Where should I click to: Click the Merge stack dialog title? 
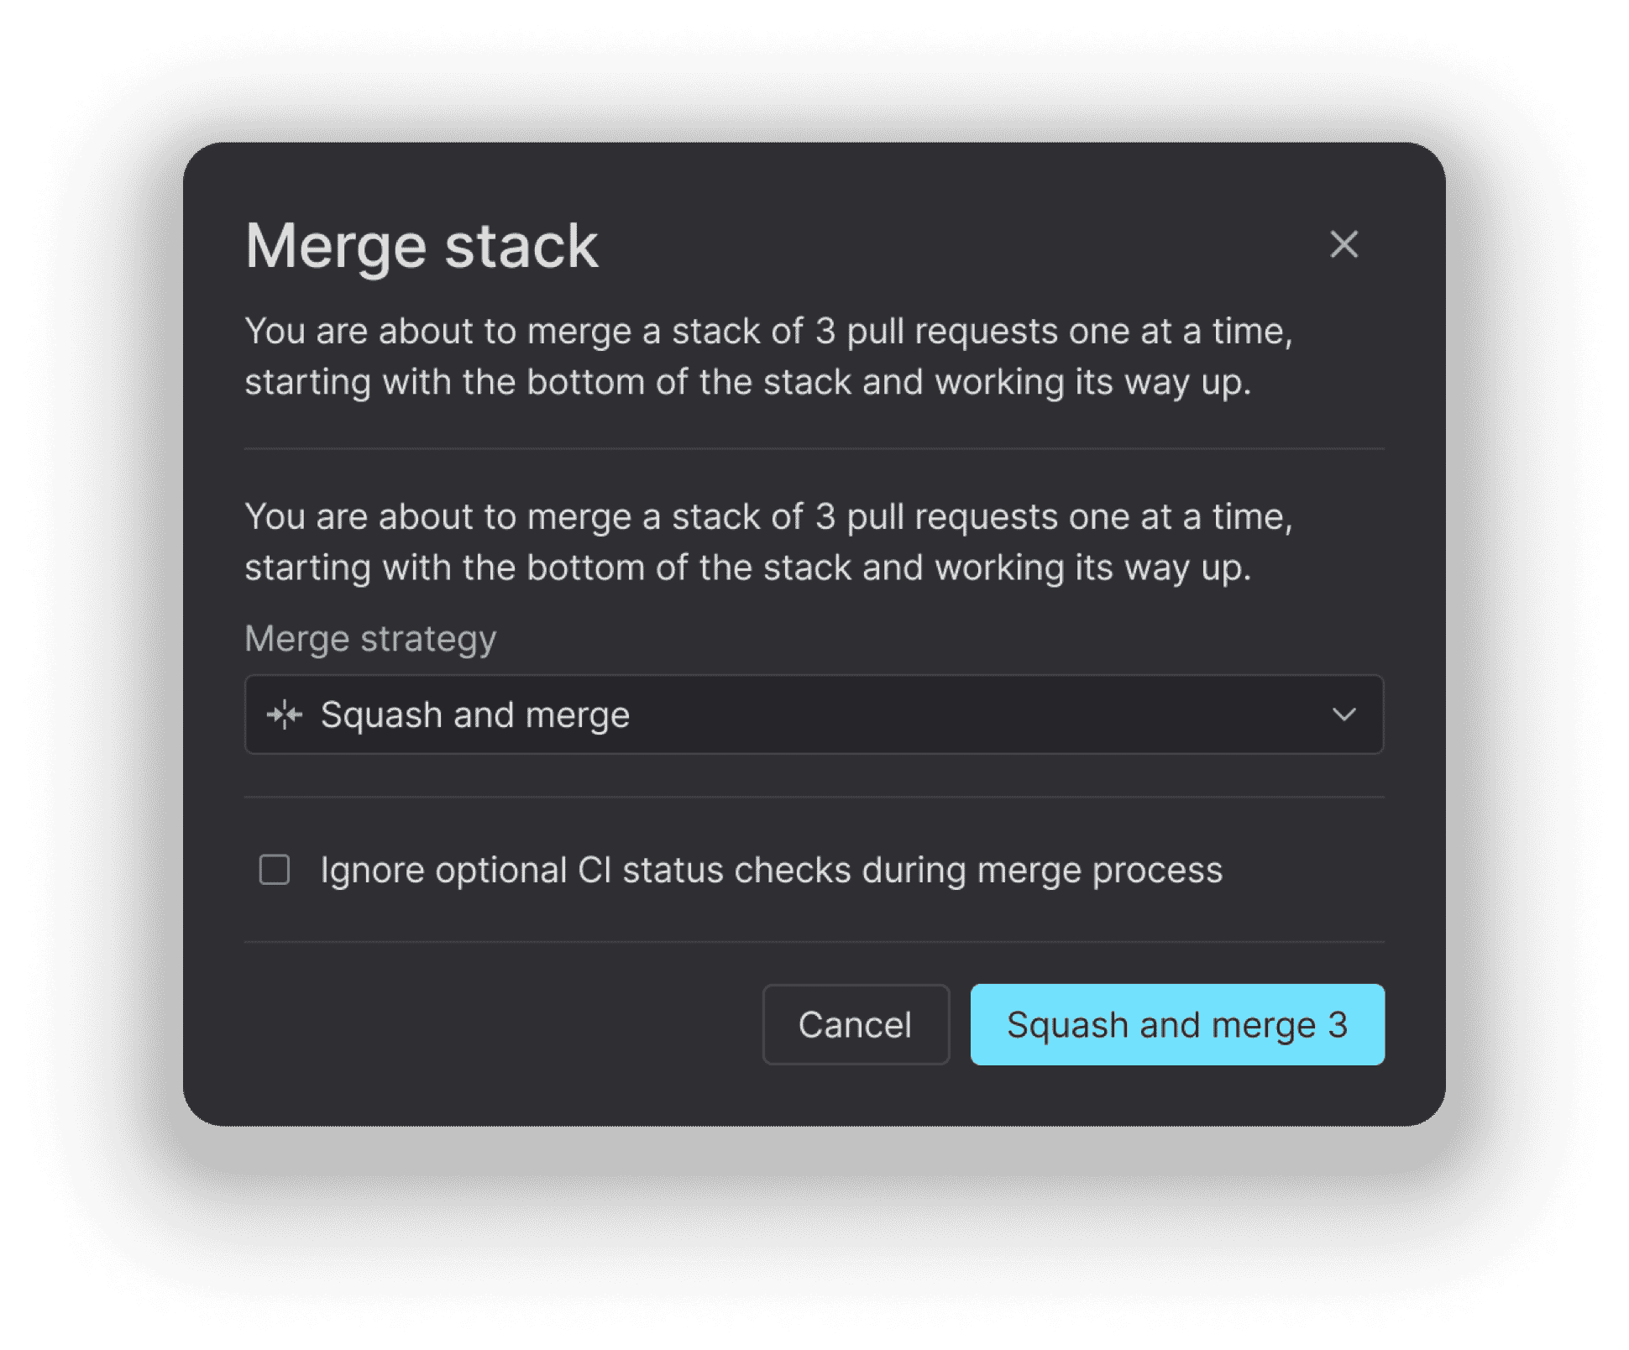[x=422, y=246]
